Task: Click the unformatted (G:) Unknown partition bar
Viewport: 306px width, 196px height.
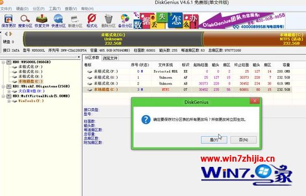Action: [x=113, y=39]
